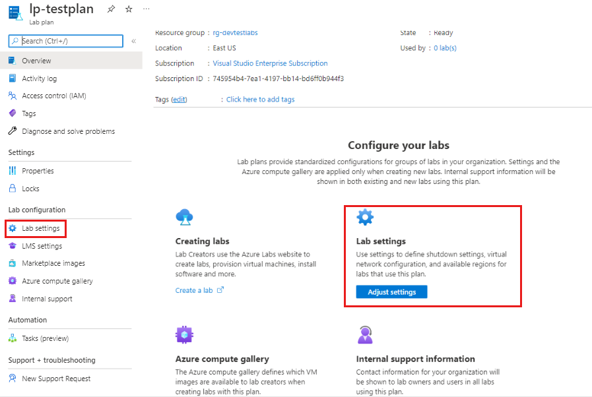Open Diagnose and solve problems

pos(69,131)
